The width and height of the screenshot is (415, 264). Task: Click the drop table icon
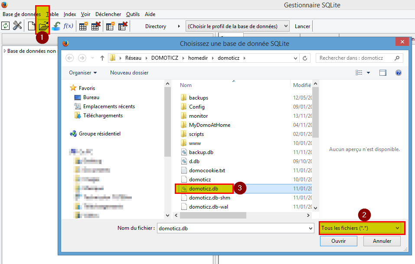[96, 26]
